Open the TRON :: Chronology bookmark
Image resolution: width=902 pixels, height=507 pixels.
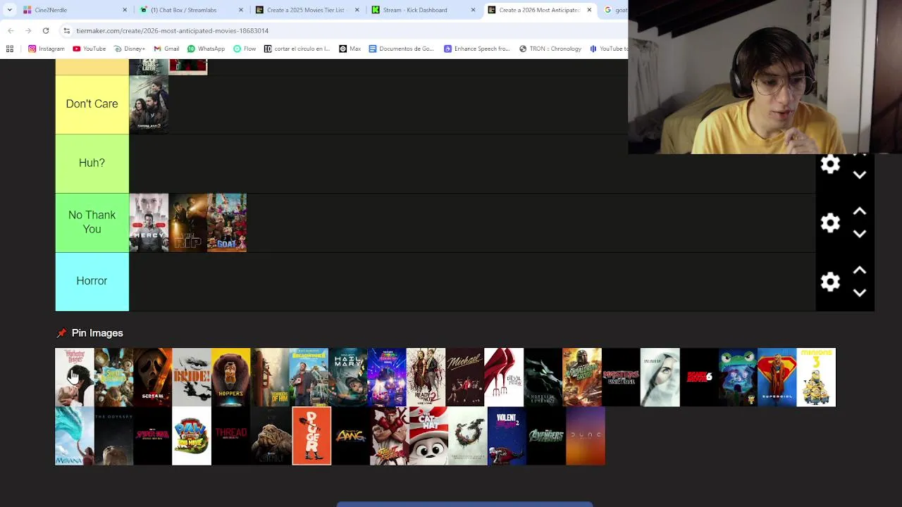(x=550, y=49)
